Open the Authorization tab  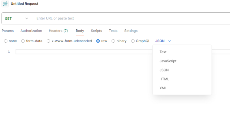(x=31, y=31)
